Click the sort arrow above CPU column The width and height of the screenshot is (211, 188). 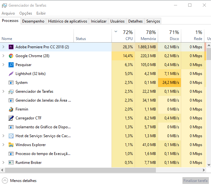[116, 32]
